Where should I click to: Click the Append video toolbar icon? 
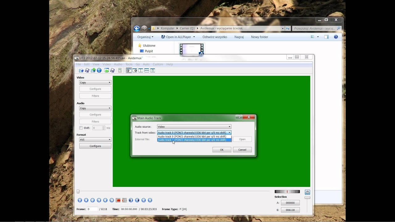point(93,71)
